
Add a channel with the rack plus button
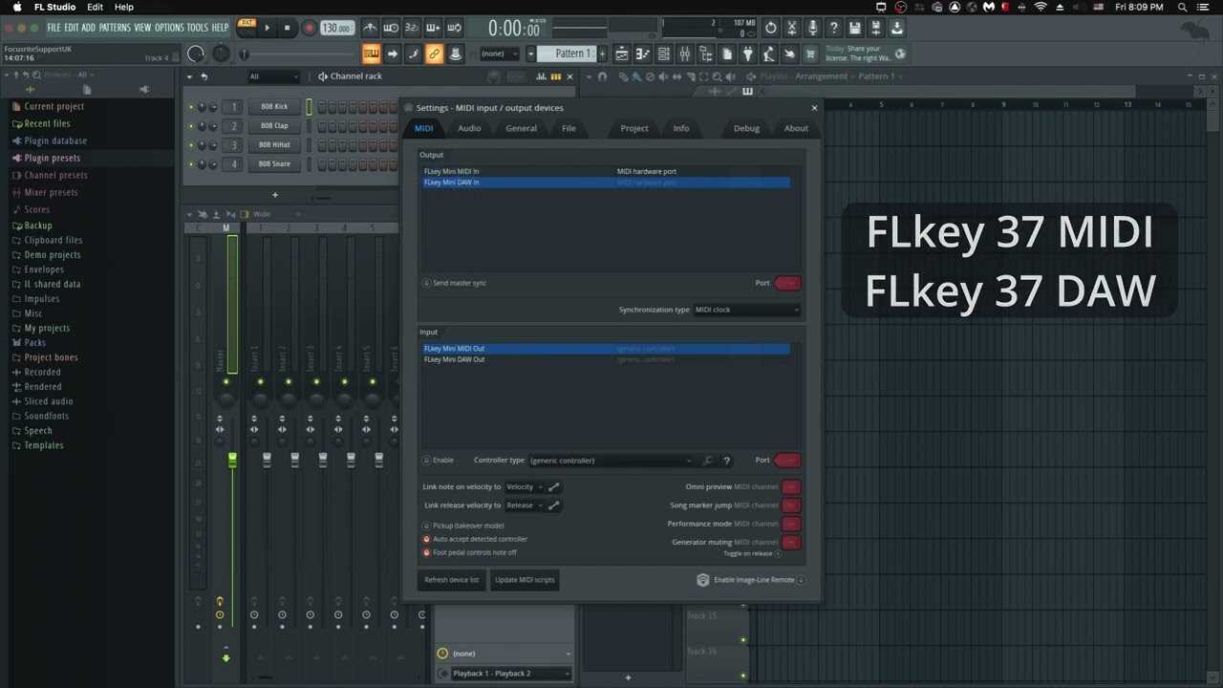[x=274, y=195]
